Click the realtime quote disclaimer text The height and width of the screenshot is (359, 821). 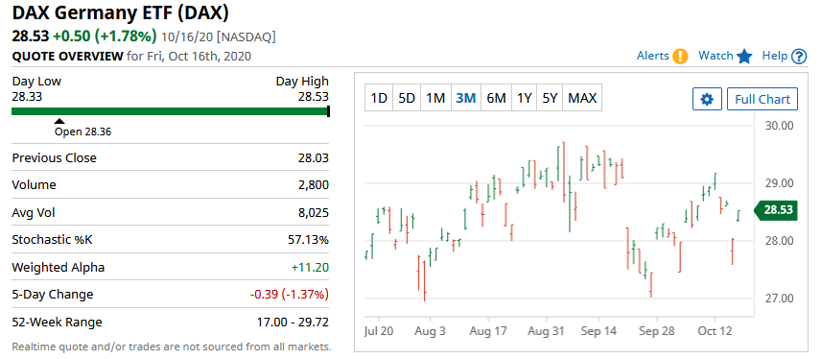172,347
